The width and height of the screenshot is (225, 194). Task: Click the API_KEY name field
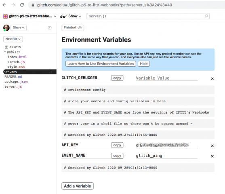pyautogui.click(x=86, y=145)
